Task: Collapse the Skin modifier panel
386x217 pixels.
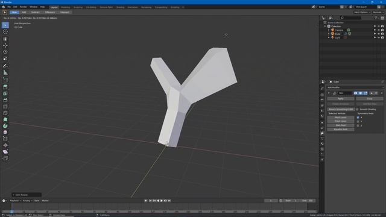Action: [x=329, y=93]
